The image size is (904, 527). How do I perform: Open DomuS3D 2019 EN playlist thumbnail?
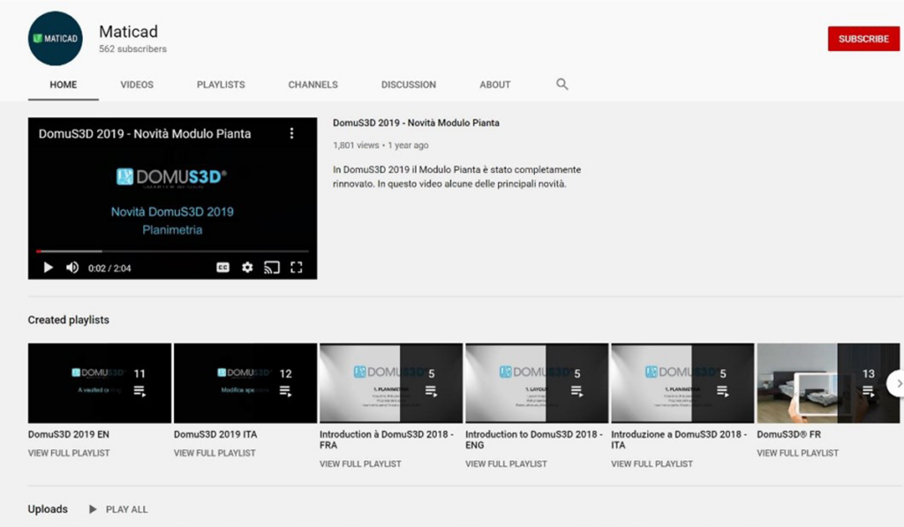[100, 383]
